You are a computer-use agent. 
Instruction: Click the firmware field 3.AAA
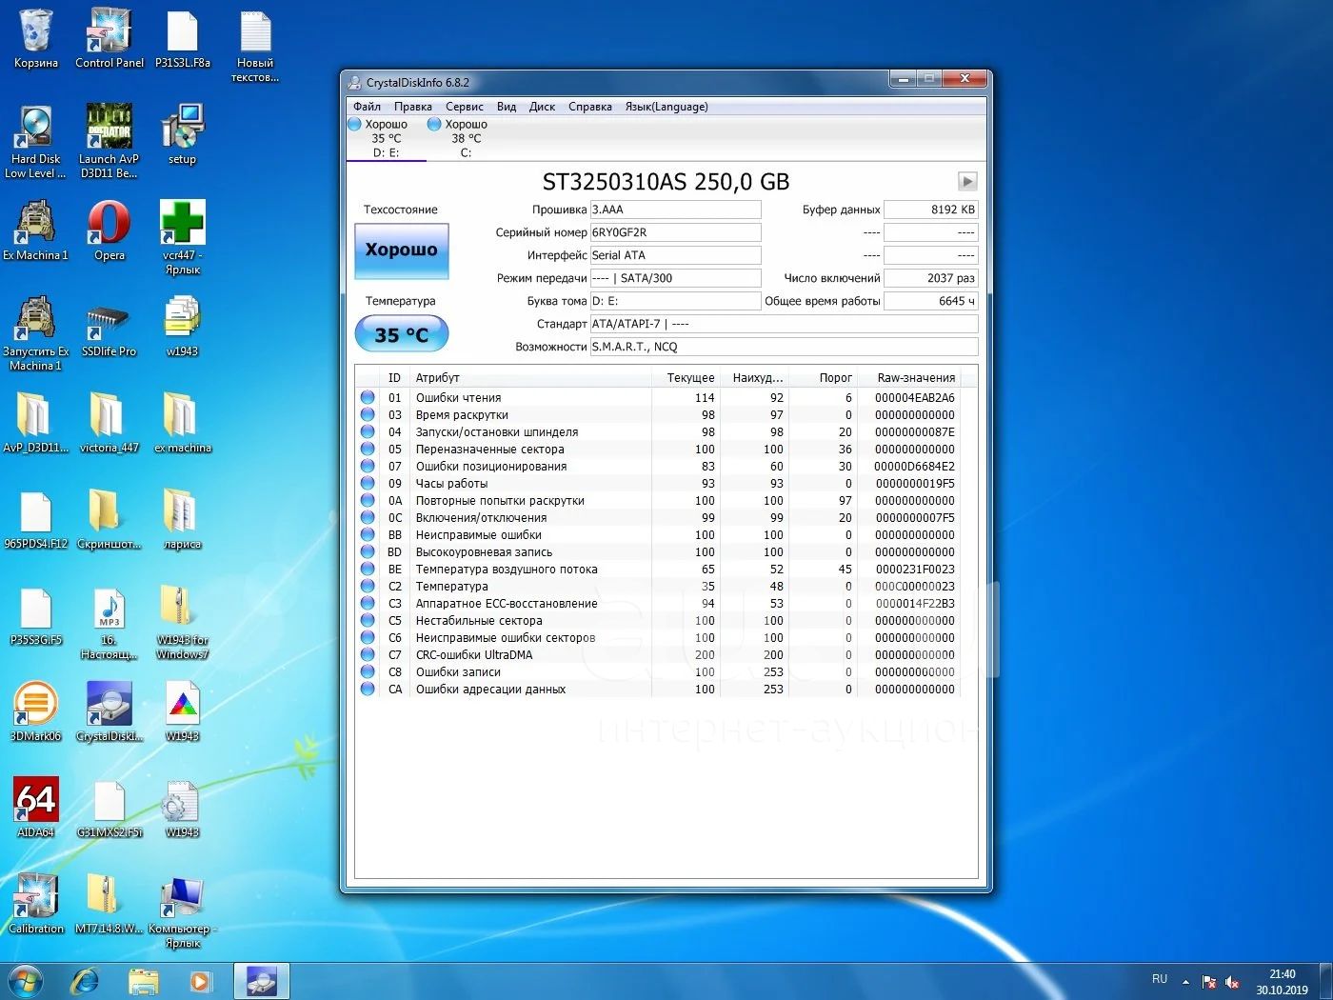click(675, 210)
